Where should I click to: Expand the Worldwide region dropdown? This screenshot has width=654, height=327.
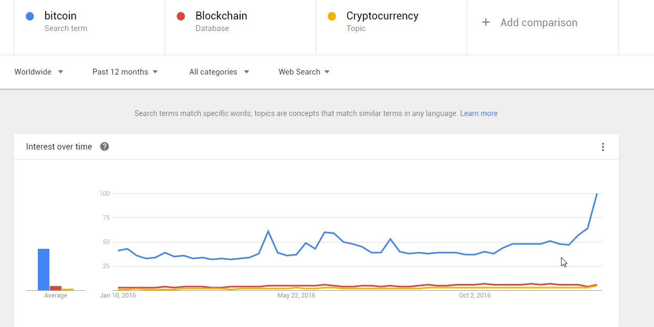tap(39, 72)
